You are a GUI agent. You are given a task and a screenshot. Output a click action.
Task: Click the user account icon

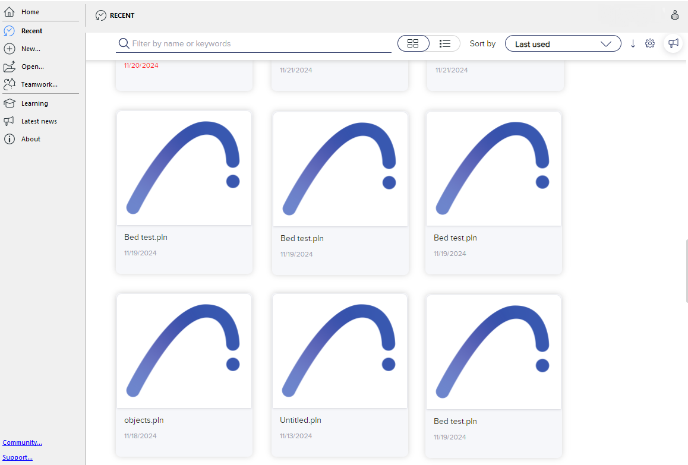675,15
